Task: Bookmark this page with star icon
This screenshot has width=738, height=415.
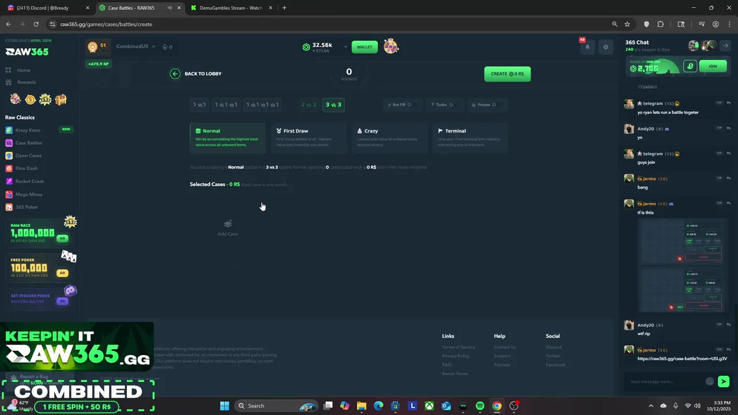Action: click(627, 24)
